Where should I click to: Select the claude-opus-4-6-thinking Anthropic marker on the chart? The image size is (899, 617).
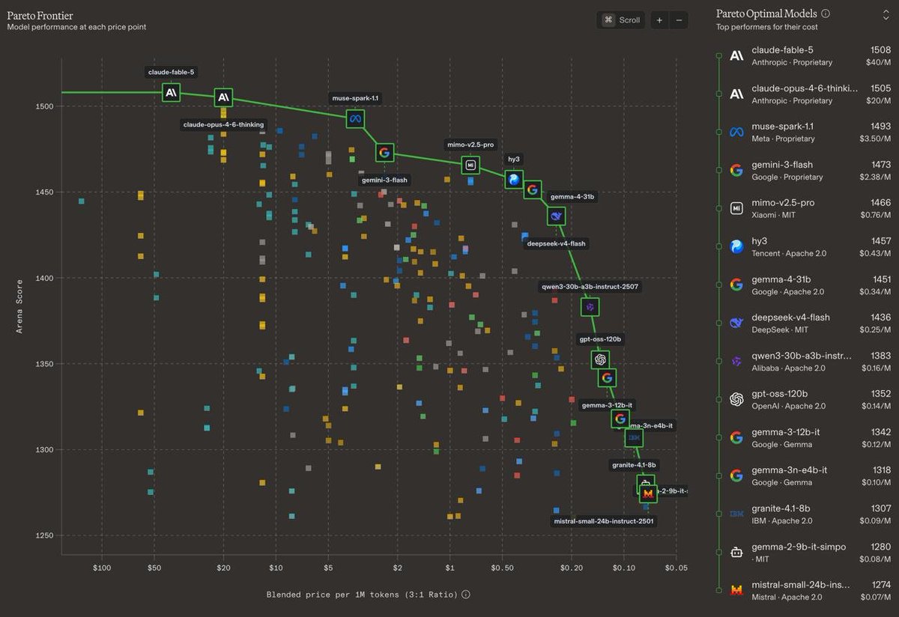click(x=223, y=97)
